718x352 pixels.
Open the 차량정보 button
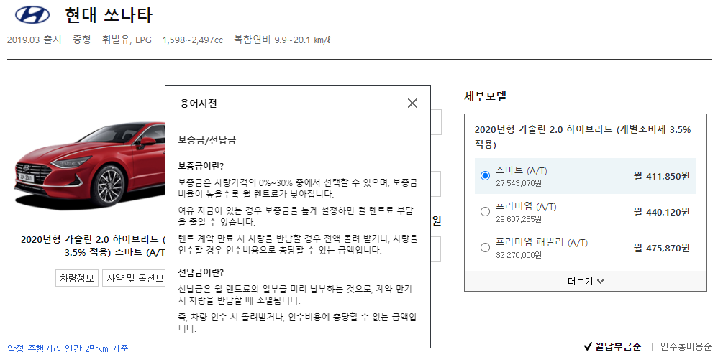[77, 278]
